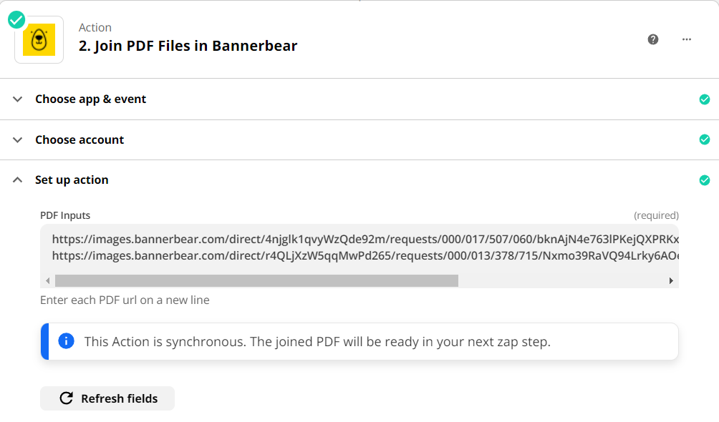The image size is (719, 422).
Task: Click the Refresh fields button
Action: [107, 398]
